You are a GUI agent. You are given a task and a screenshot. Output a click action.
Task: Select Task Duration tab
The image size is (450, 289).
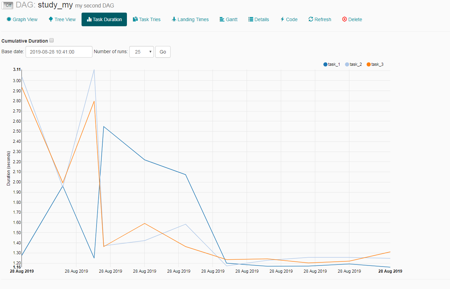tap(104, 19)
